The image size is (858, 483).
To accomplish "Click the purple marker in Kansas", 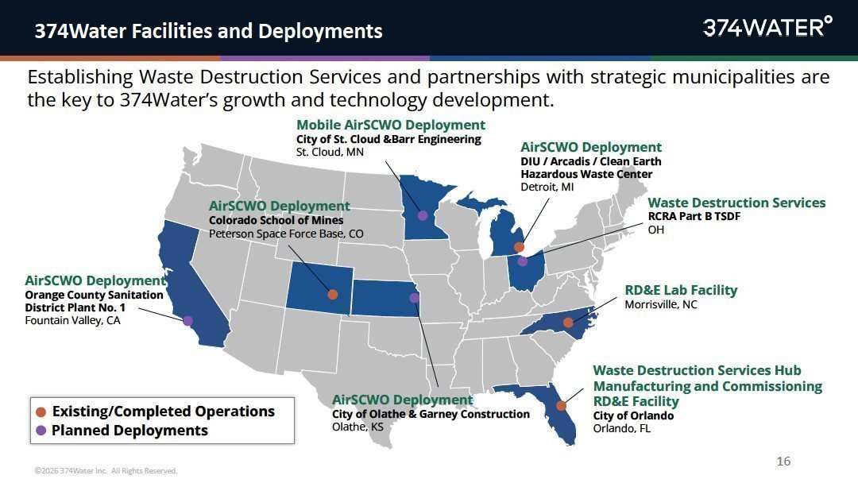I will [414, 298].
